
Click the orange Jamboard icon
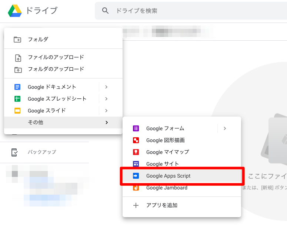tap(136, 188)
